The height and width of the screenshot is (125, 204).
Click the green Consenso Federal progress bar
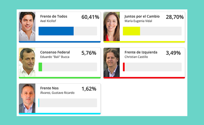click(68, 67)
